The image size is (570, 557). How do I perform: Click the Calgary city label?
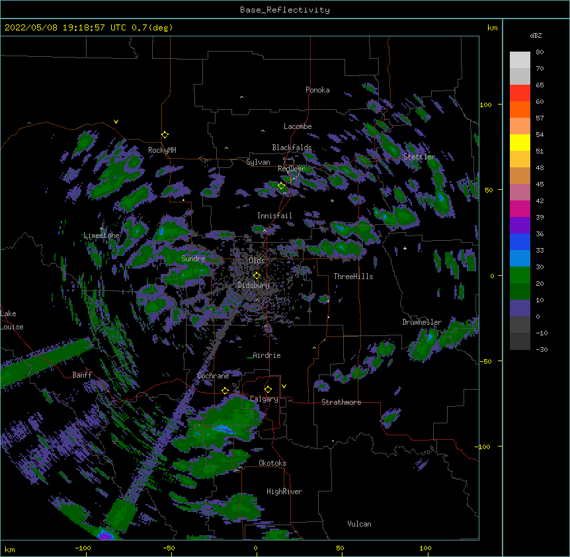265,399
